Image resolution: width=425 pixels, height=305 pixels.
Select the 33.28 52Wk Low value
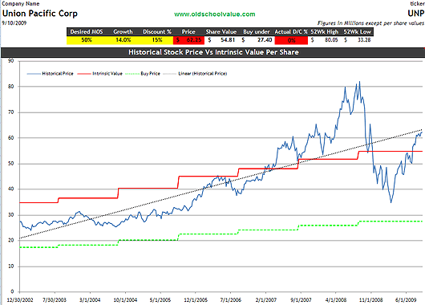click(358, 40)
